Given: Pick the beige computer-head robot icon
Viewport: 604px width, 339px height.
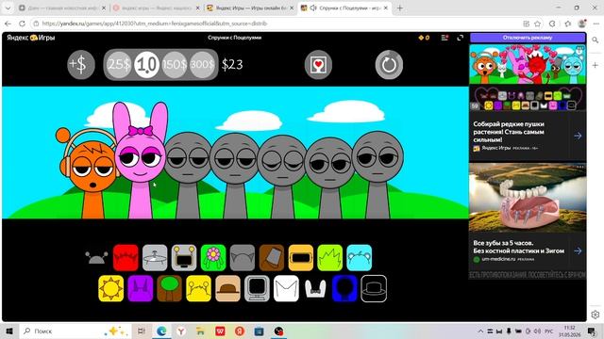Looking at the screenshot, I should (x=184, y=257).
